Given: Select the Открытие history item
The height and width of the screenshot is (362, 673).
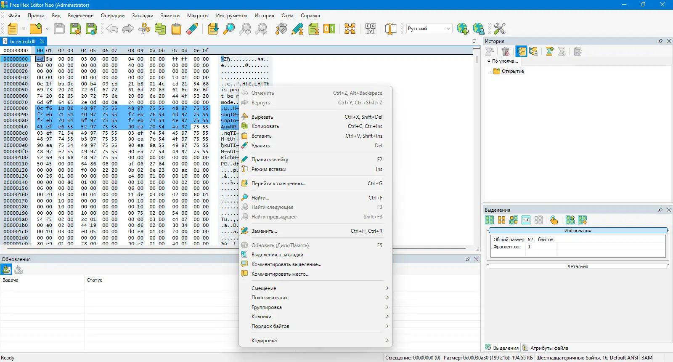Looking at the screenshot, I should 512,71.
